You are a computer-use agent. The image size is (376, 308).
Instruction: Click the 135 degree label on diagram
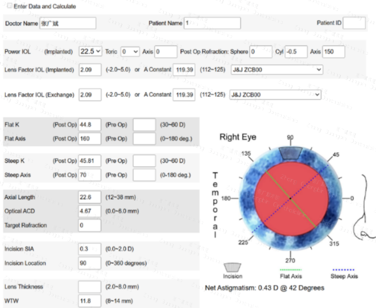coord(246,153)
